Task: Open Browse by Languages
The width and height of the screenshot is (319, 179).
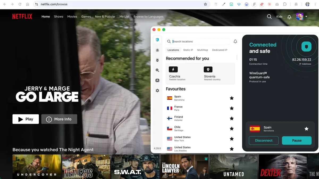Action: coord(148,16)
